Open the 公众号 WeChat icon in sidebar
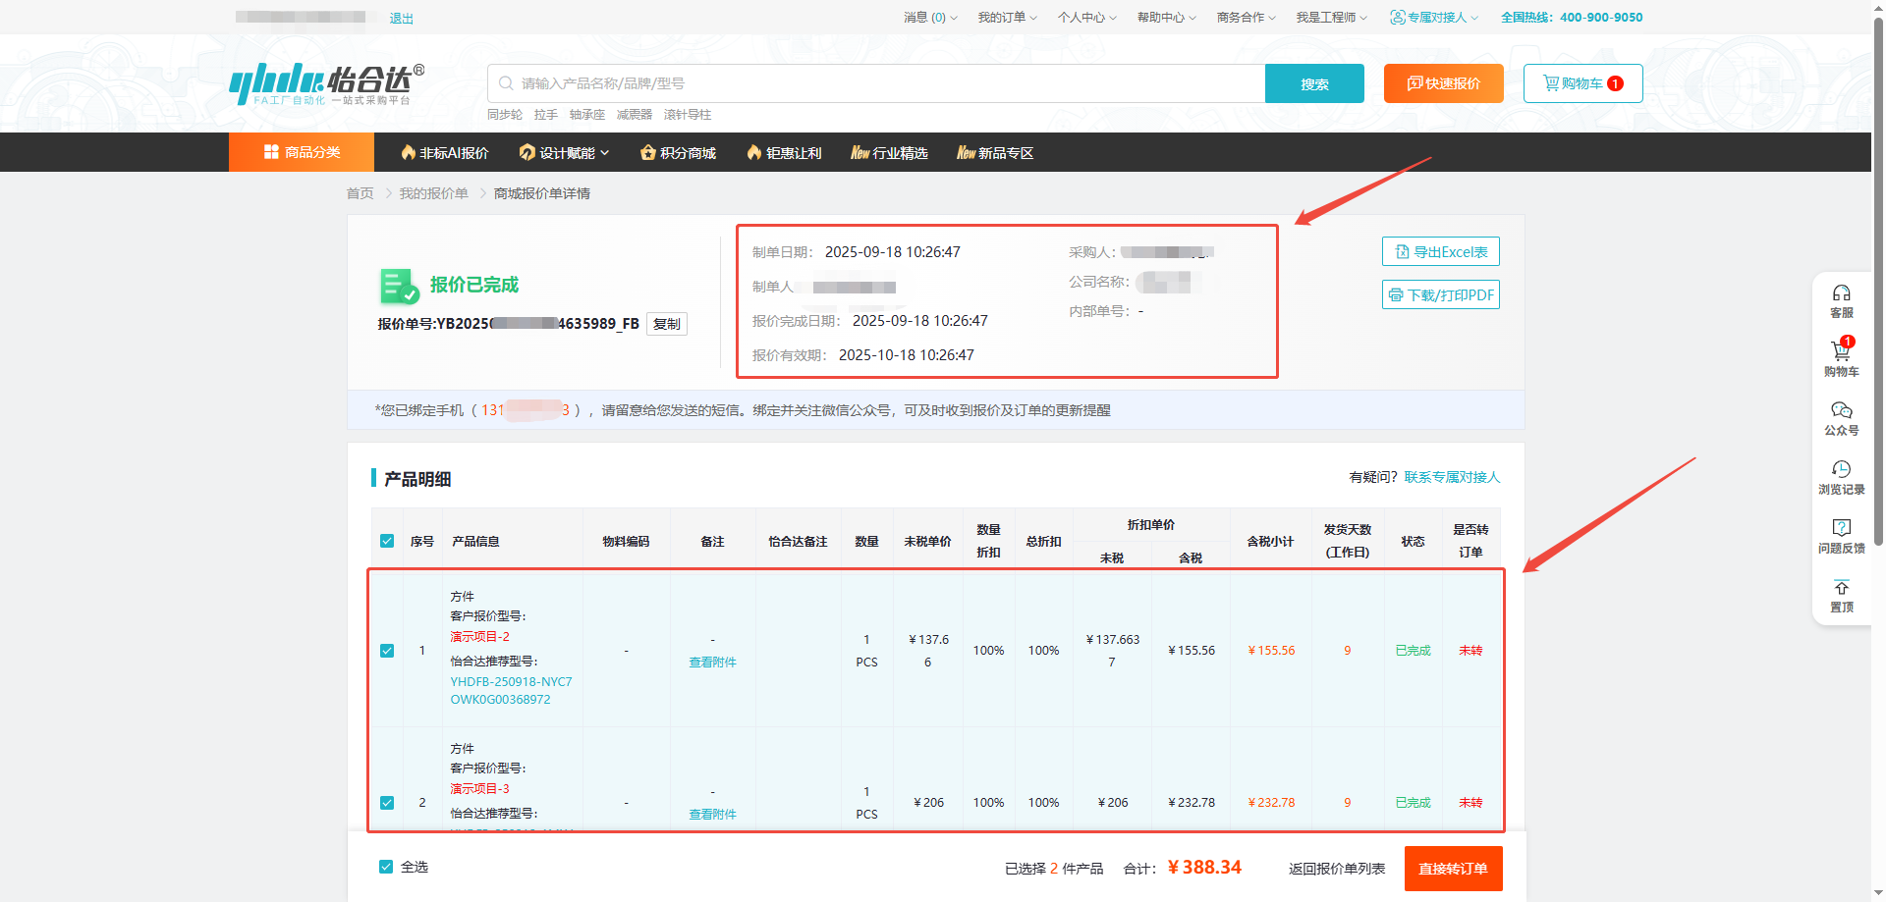The width and height of the screenshot is (1886, 902). pyautogui.click(x=1841, y=412)
